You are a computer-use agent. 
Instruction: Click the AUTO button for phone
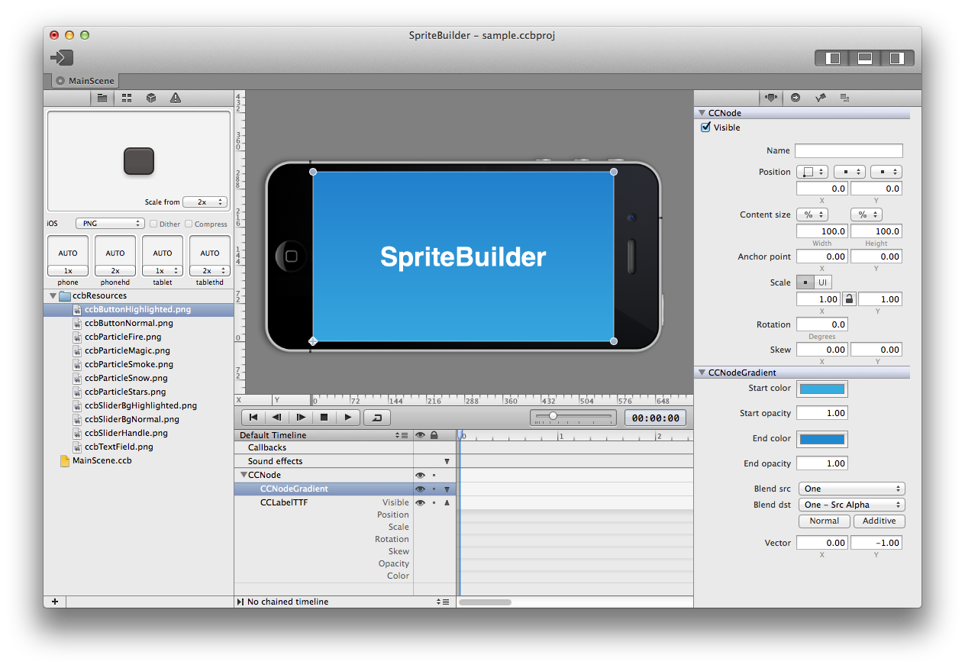[68, 253]
